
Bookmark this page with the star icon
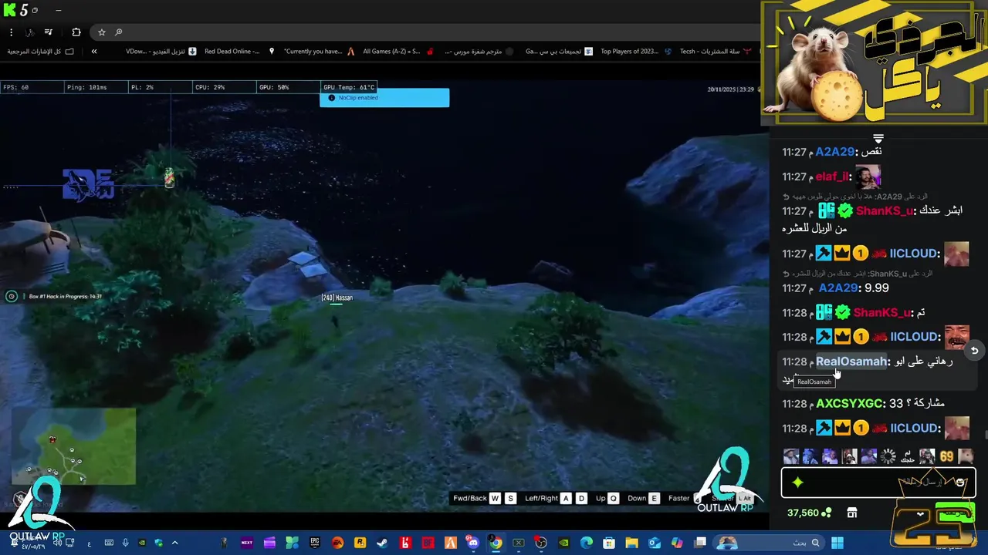tap(101, 32)
